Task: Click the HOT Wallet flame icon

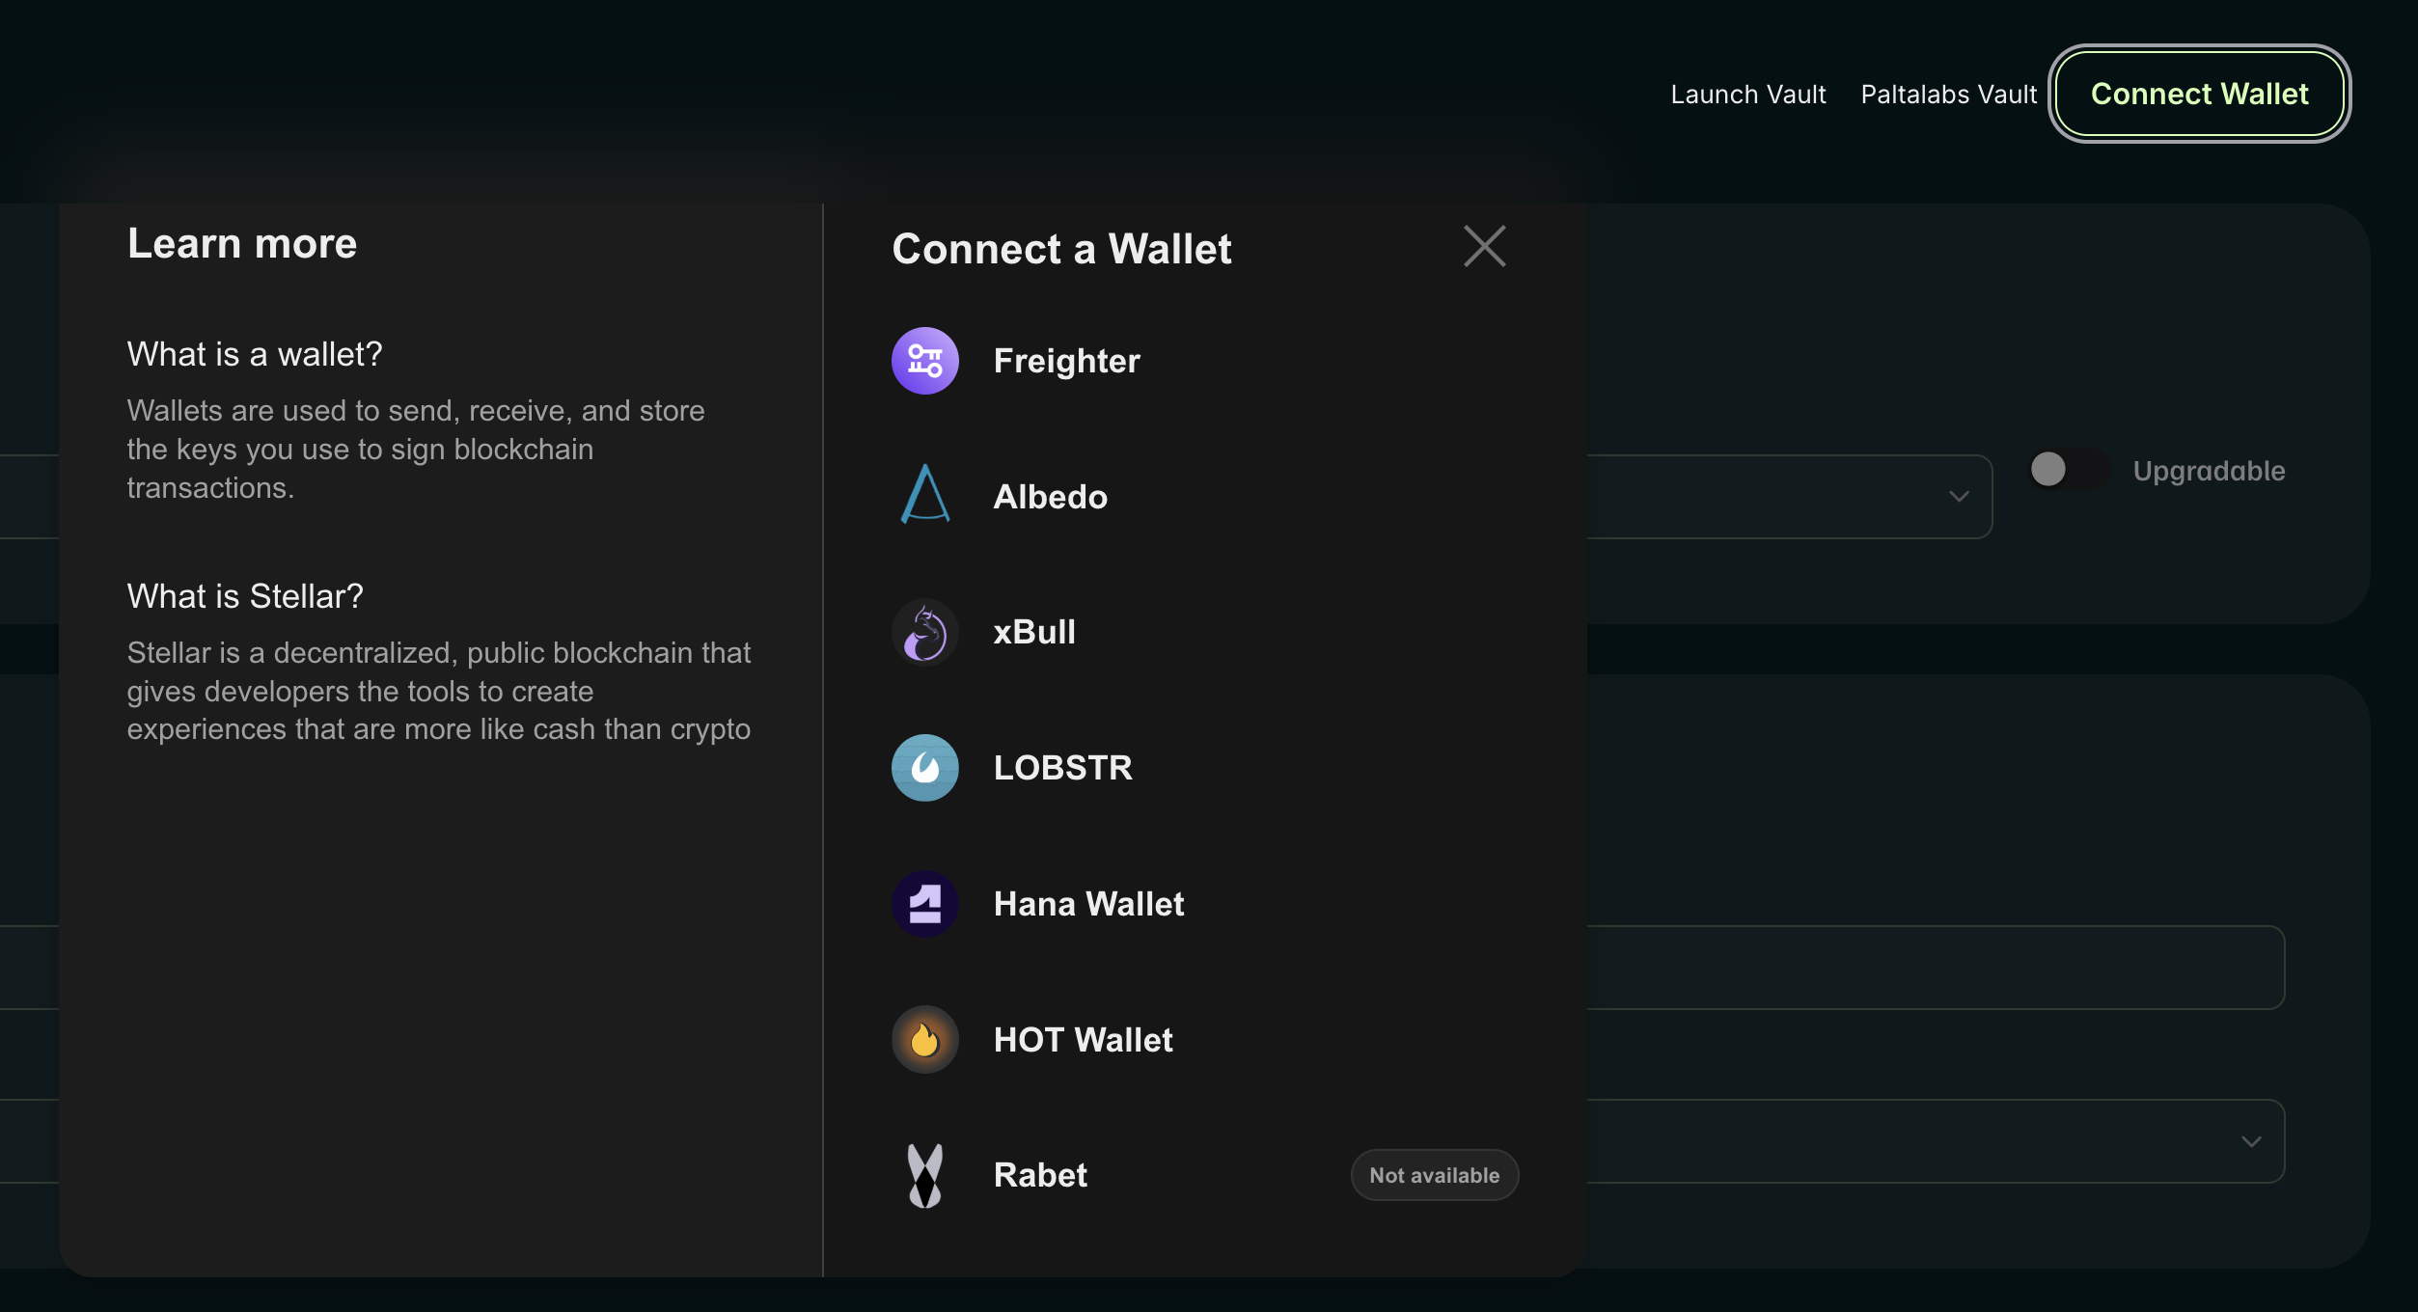Action: 924,1040
